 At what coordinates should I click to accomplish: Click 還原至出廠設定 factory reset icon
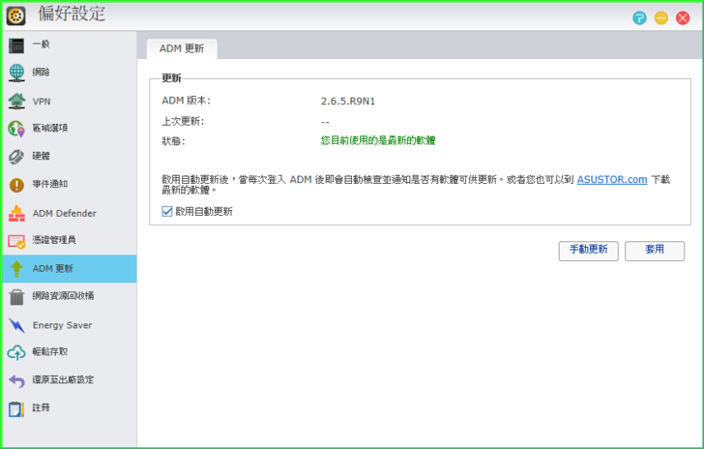[16, 380]
